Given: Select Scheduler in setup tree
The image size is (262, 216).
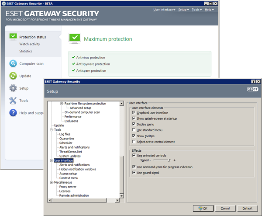Looking at the screenshot, I should coord(65,143).
